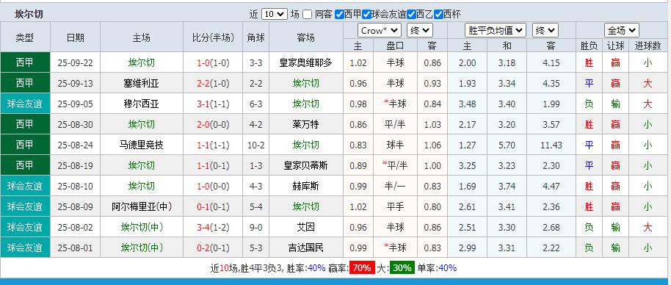Click the 球会友谊 tag on 25-09-05 row
671x285 pixels.
pos(25,104)
